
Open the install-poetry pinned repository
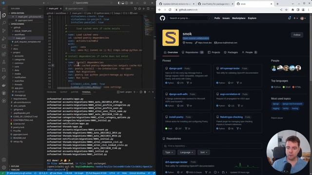pyautogui.click(x=176, y=117)
